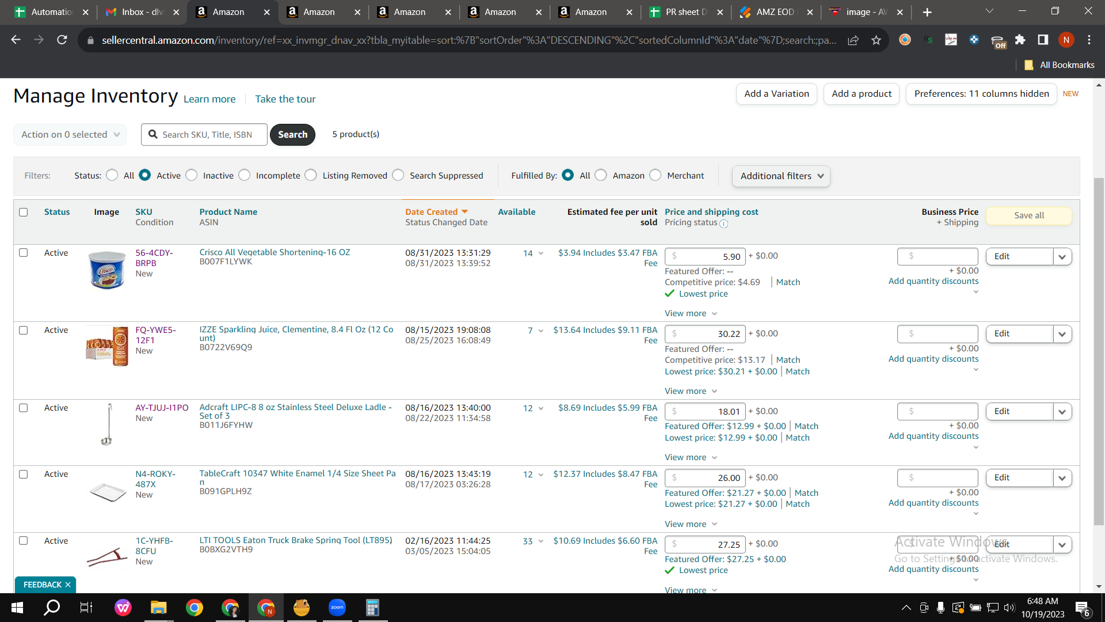
Task: Expand View more for TableCraft pricing
Action: pyautogui.click(x=691, y=524)
